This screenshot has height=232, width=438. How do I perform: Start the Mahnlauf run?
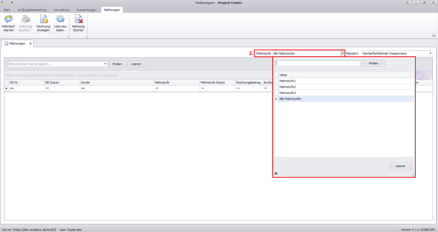tap(8, 24)
